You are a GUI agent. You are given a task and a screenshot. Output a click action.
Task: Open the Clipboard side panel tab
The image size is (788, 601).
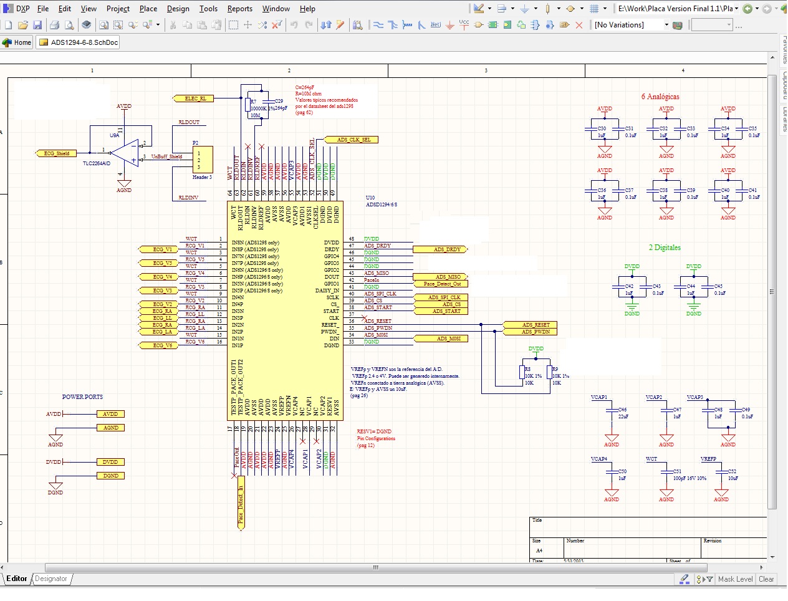click(x=782, y=85)
